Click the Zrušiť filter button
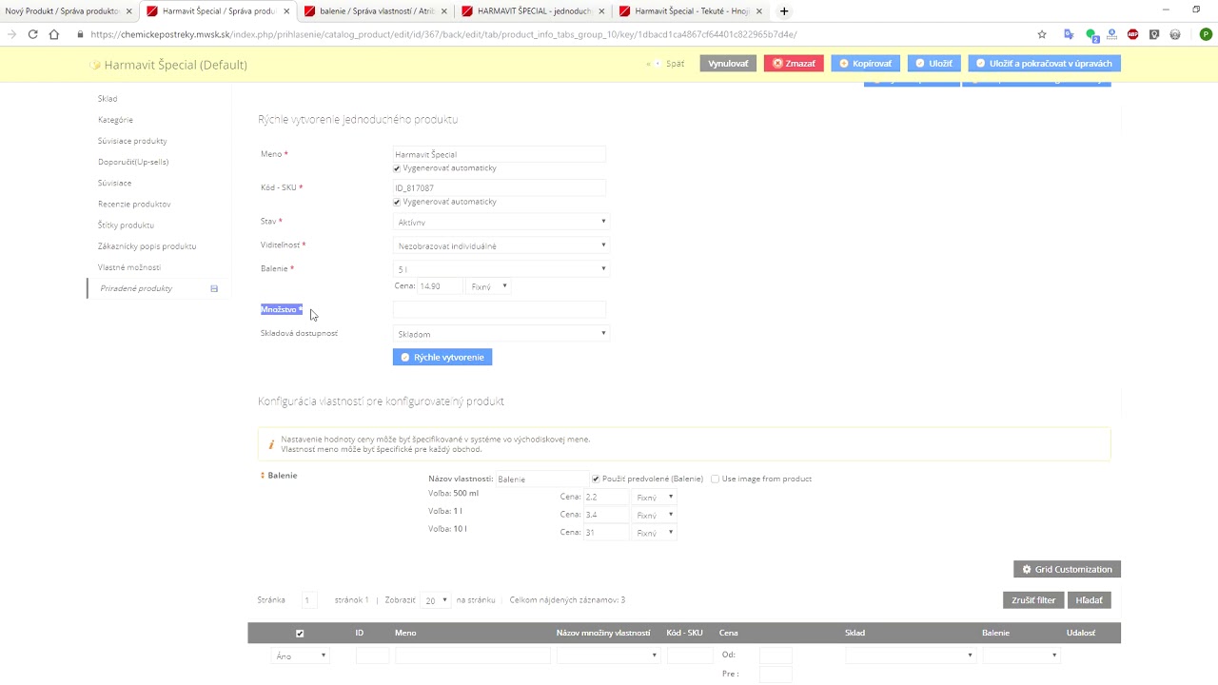The image size is (1218, 685). click(x=1033, y=600)
